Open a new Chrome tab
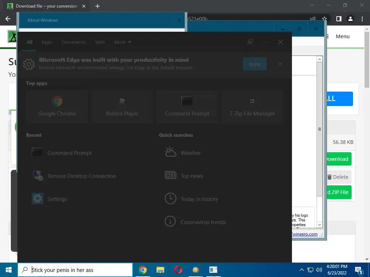The width and height of the screenshot is (370, 277). pyautogui.click(x=98, y=6)
